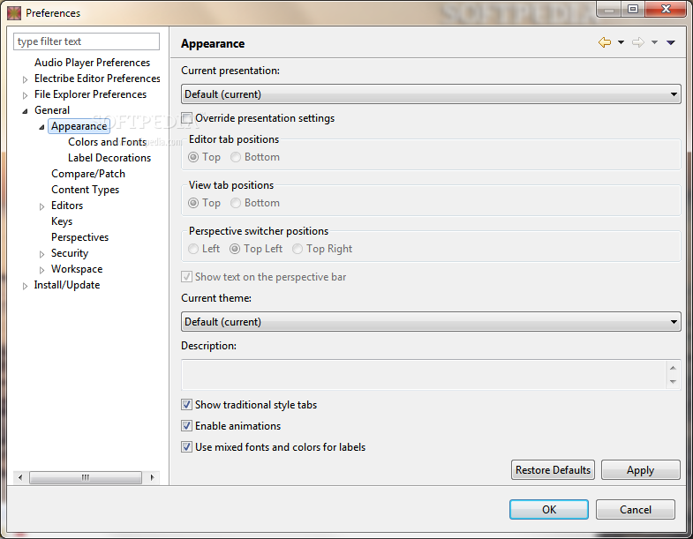Click the Preferences window title icon

tap(14, 13)
